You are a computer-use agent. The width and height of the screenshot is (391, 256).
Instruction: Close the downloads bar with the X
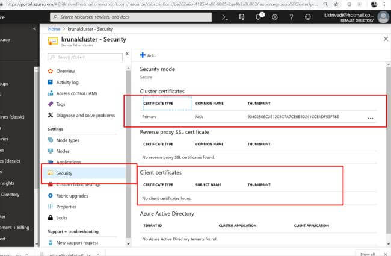coord(385,254)
